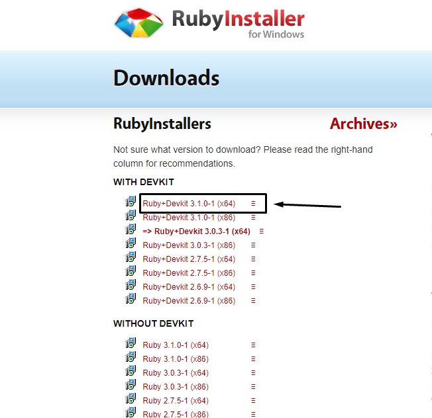Show details icon for Ruby 3.0.3-1 (x86)
Screen dimensions: 432x418
[253, 387]
